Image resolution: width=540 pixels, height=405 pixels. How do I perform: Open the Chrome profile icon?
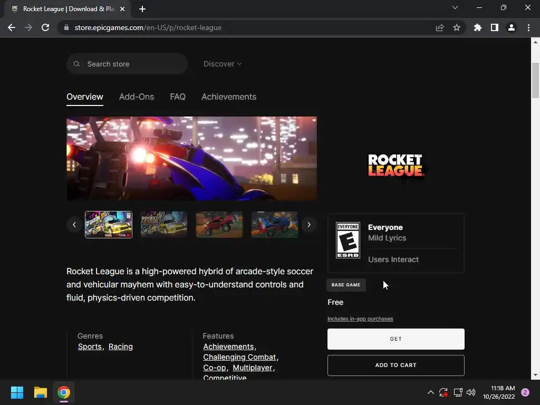pyautogui.click(x=512, y=27)
